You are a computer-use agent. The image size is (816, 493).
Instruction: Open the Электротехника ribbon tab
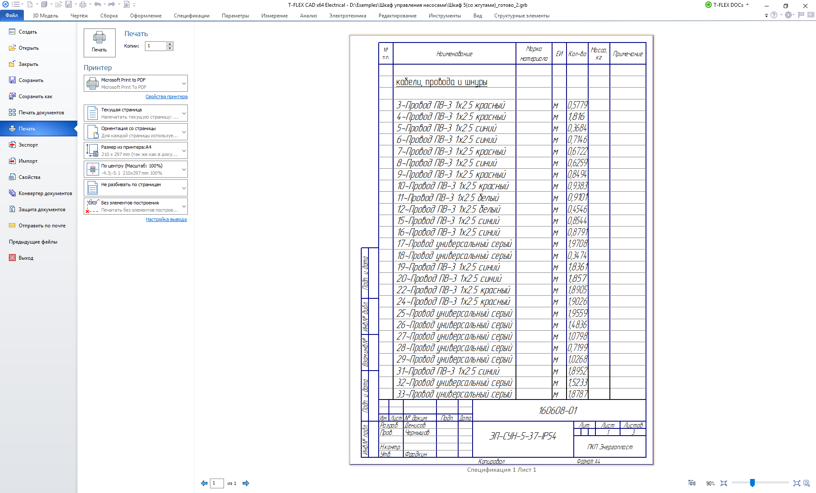[x=347, y=16]
